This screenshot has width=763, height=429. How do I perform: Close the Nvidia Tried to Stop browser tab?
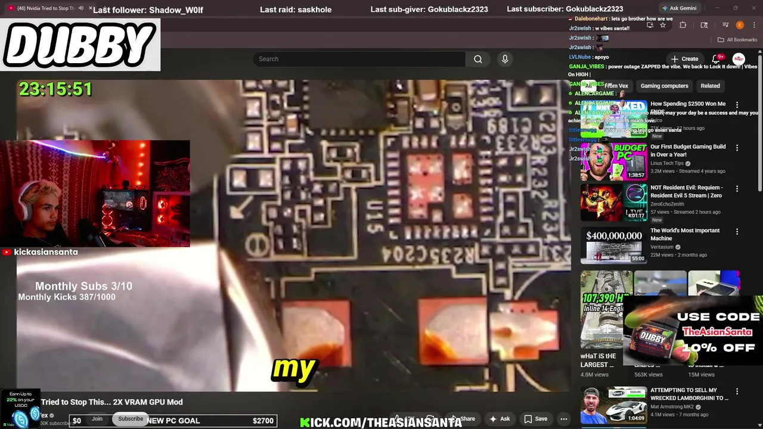[x=91, y=8]
